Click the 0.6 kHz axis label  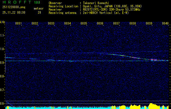(2, 104)
